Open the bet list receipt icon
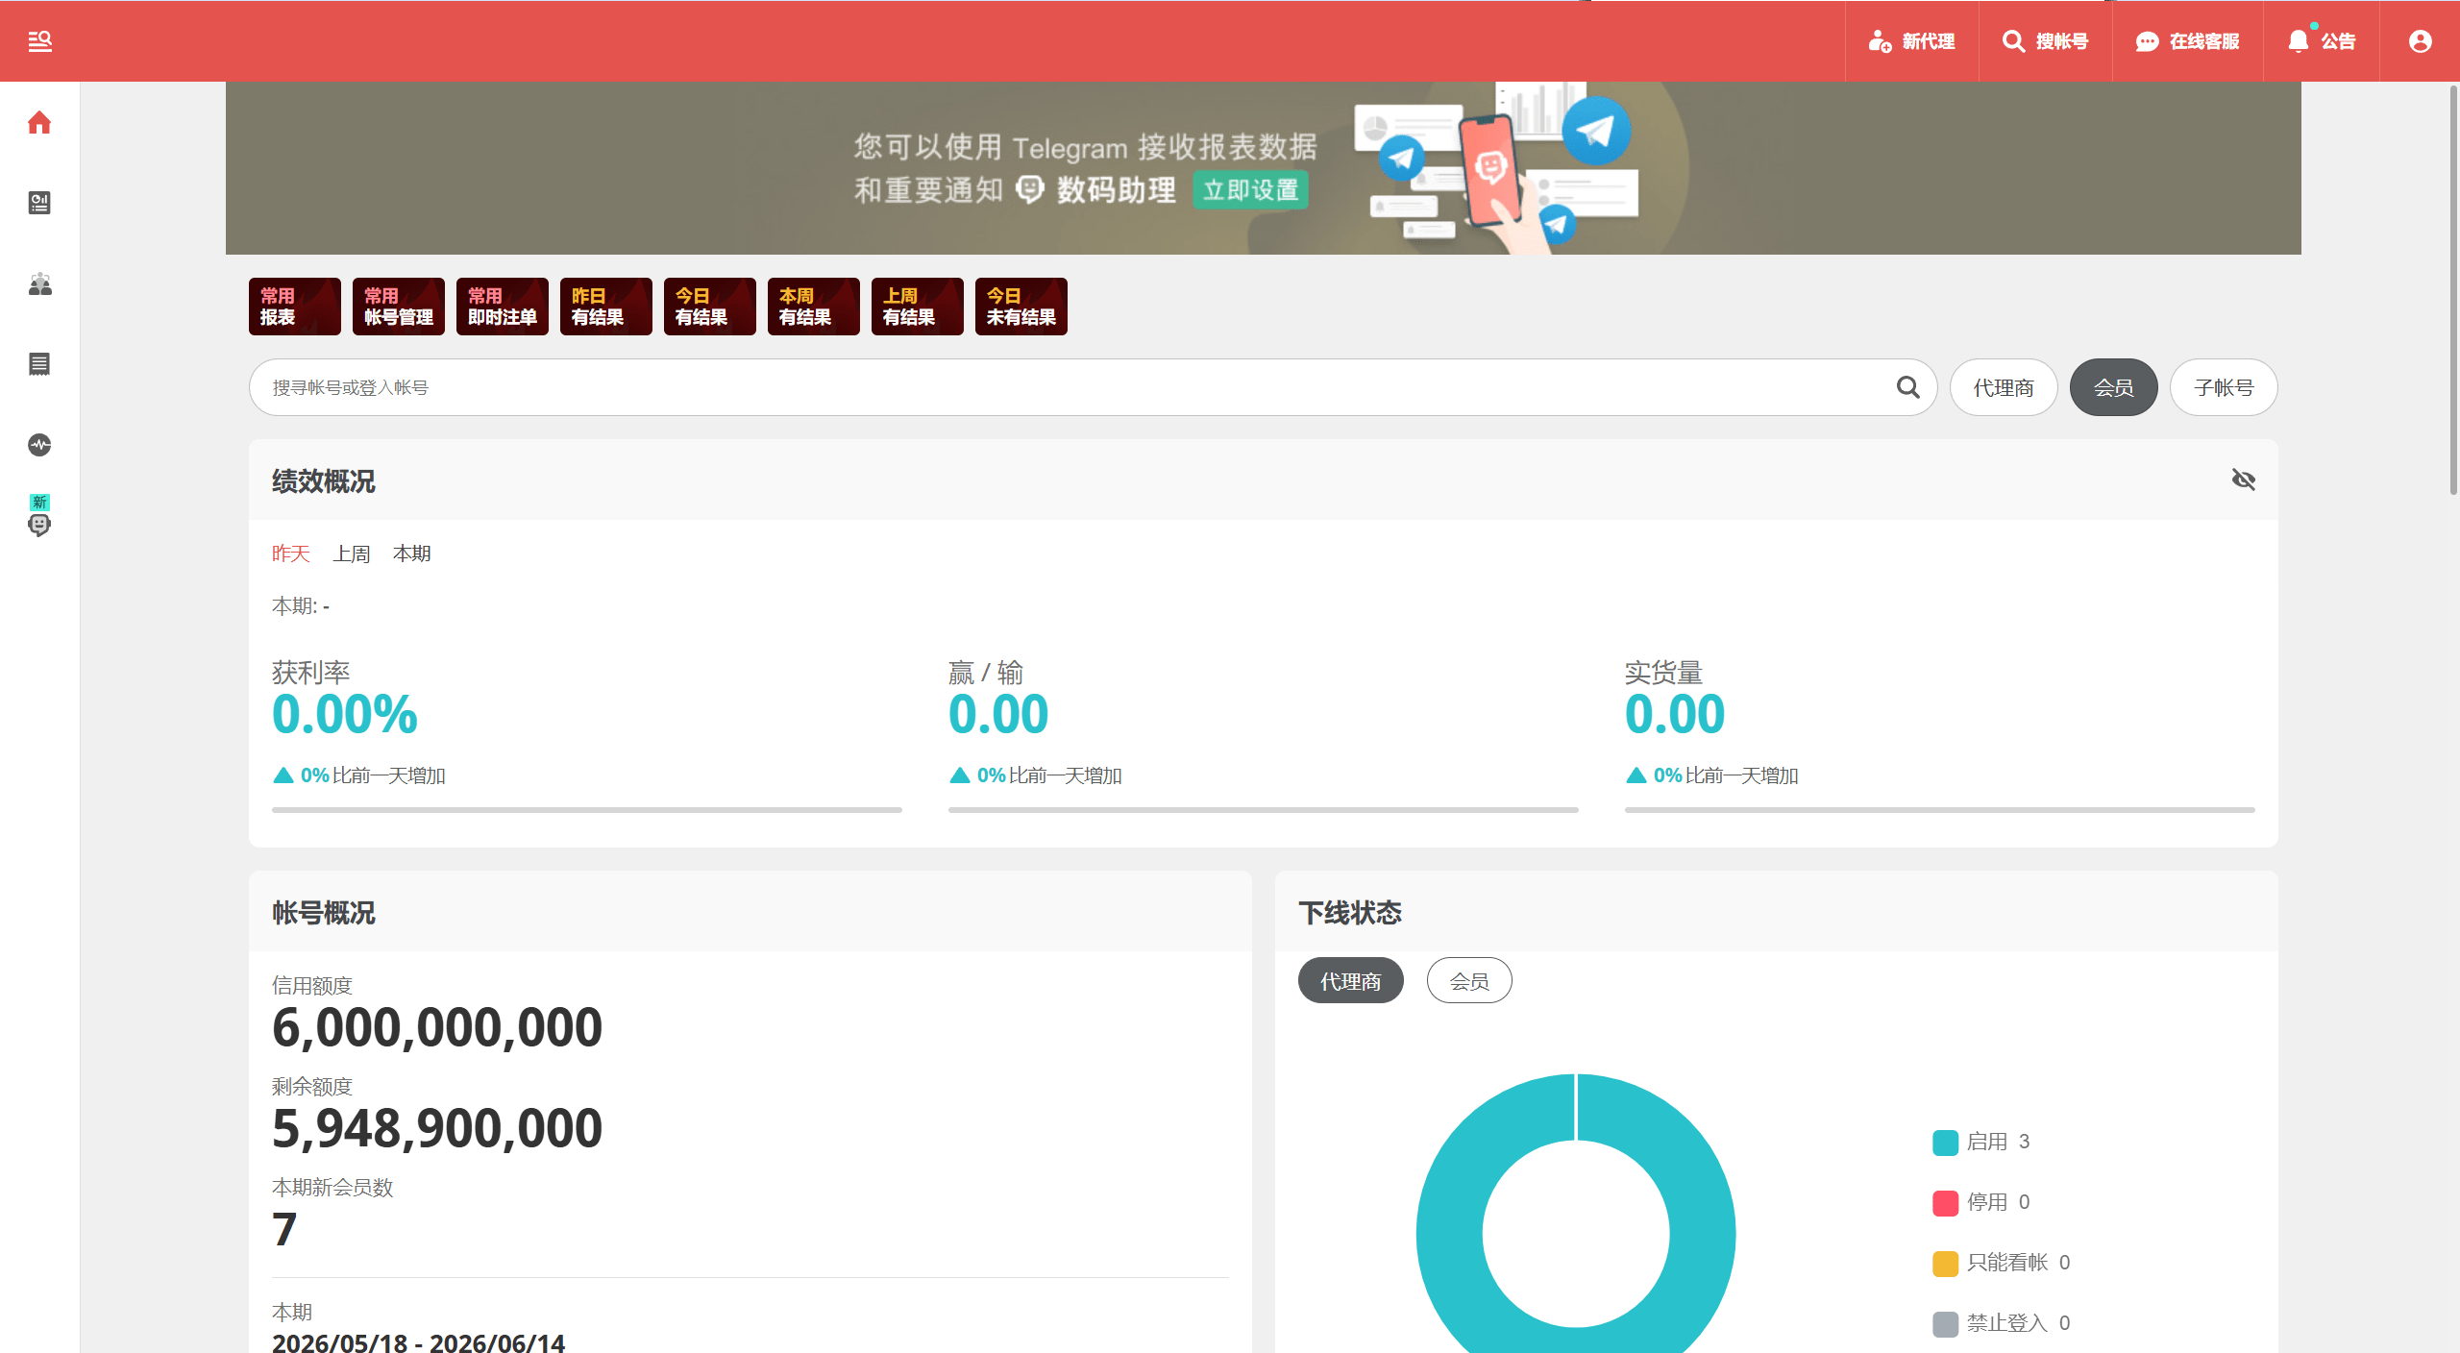Screen dimensions: 2460x1353 click(x=39, y=364)
